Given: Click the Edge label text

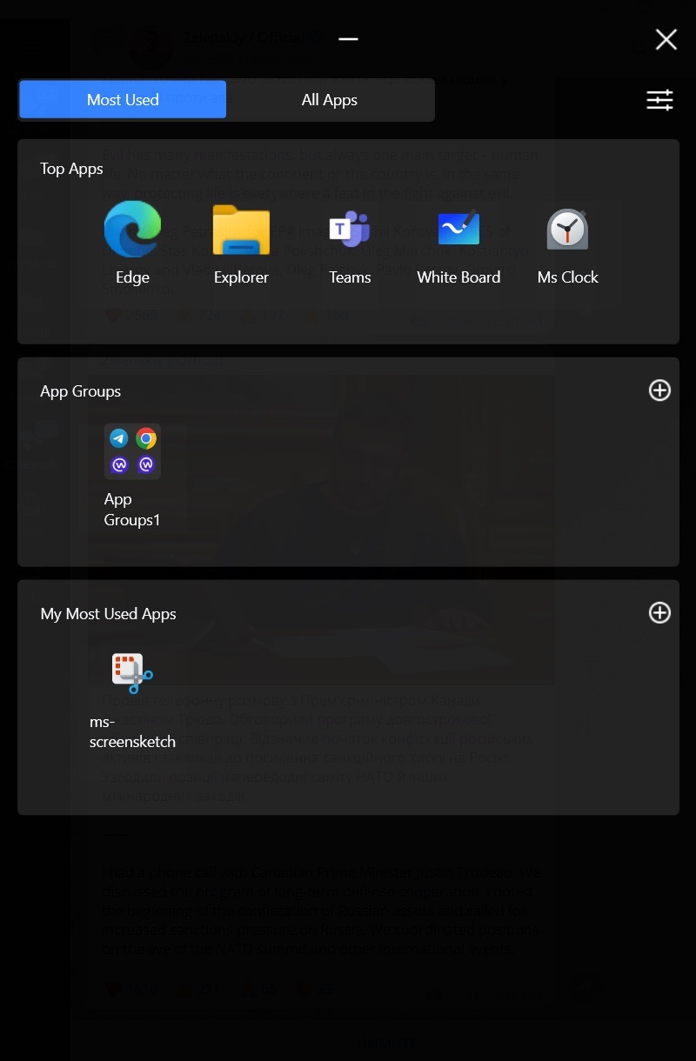Looking at the screenshot, I should click(x=132, y=277).
